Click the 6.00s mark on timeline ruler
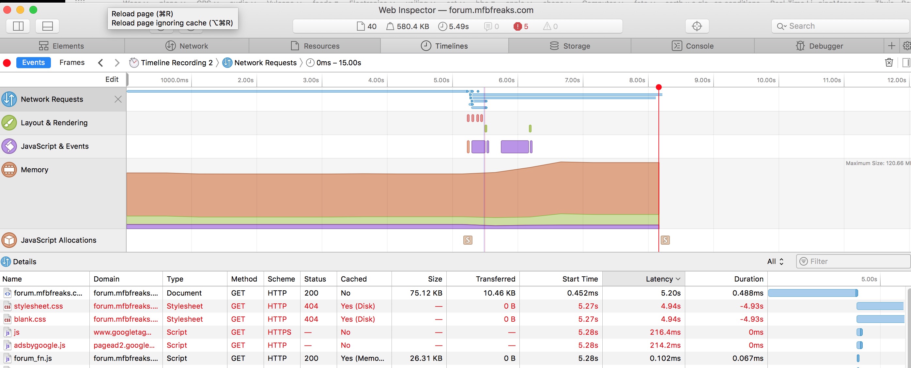 [506, 80]
